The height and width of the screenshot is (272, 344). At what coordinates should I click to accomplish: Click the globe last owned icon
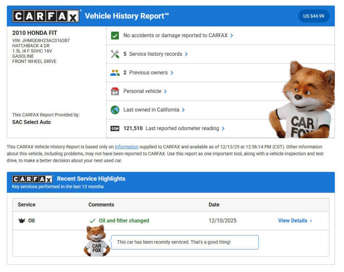click(x=115, y=110)
